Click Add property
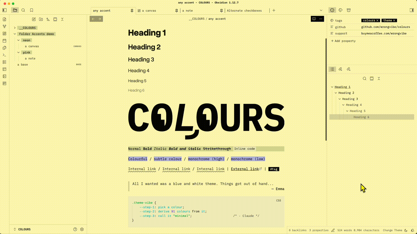Viewport: 417px width, 234px height. tap(343, 41)
